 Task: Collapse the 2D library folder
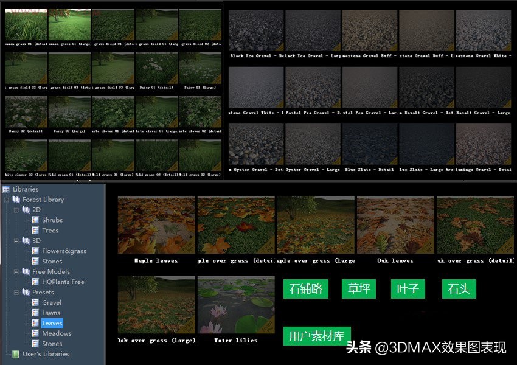[x=16, y=210]
